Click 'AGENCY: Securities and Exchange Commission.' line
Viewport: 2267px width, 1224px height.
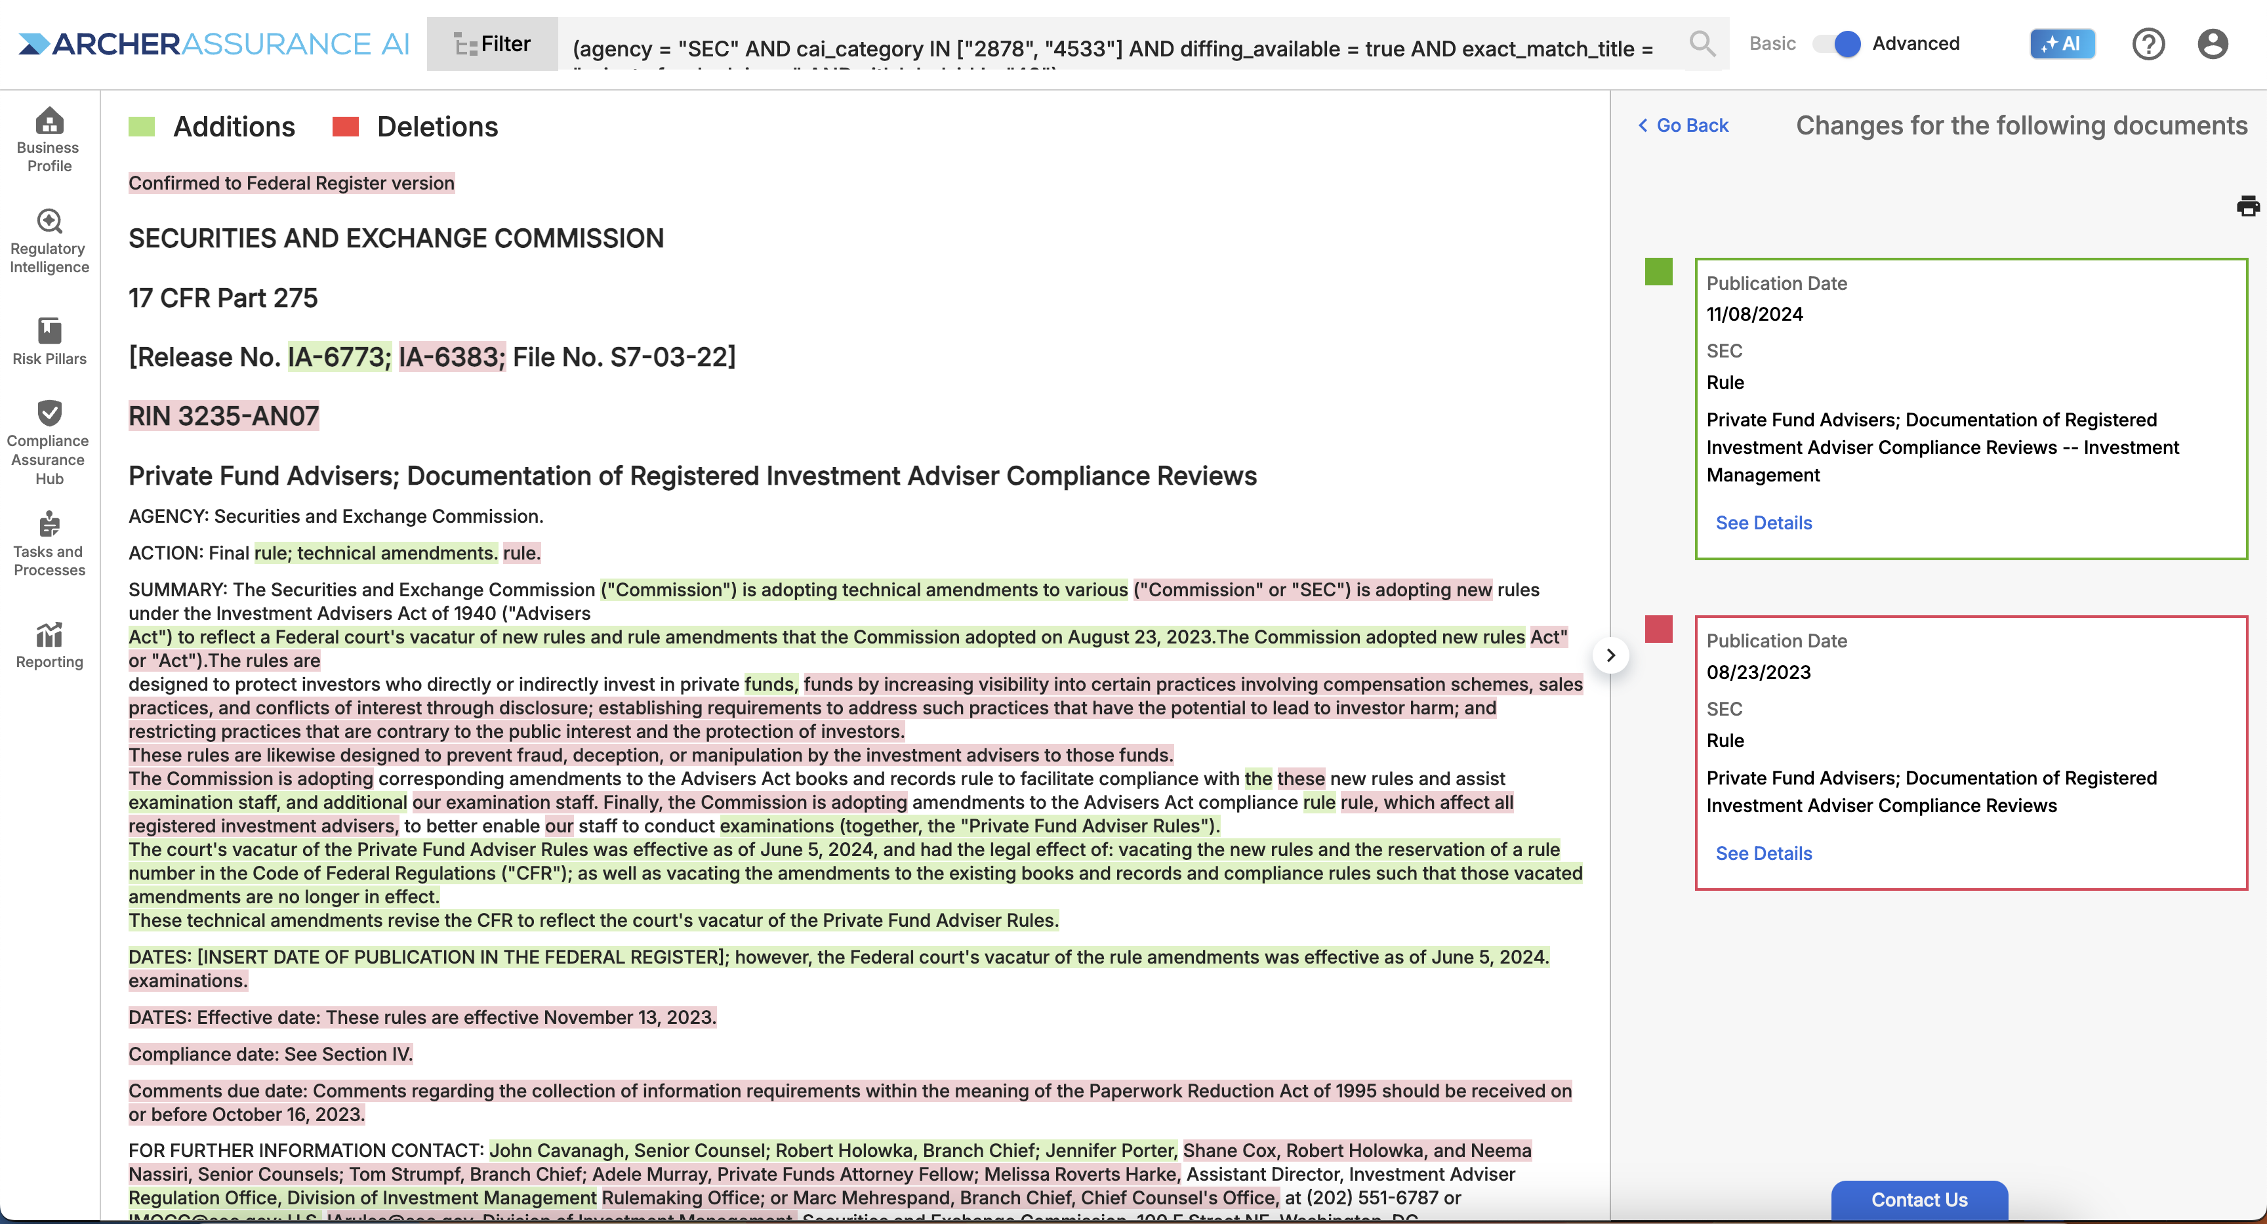point(335,516)
